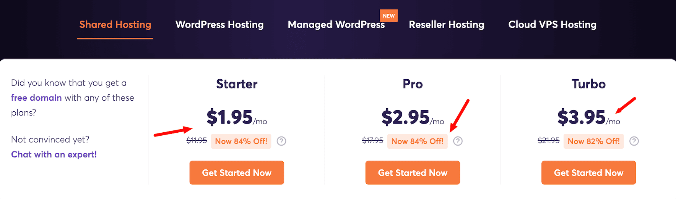Open Cloud VPS Hosting tab
The image size is (676, 199).
pos(552,25)
